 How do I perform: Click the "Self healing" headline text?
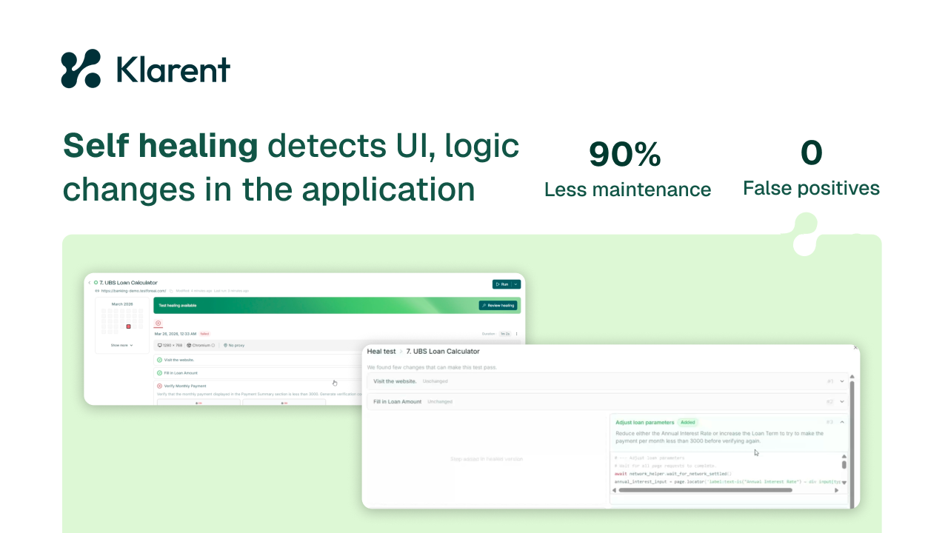[x=161, y=145]
